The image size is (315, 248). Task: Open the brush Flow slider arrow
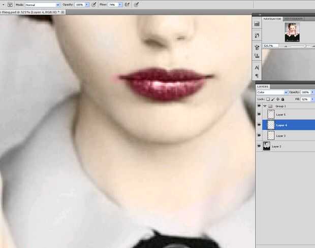[120, 5]
